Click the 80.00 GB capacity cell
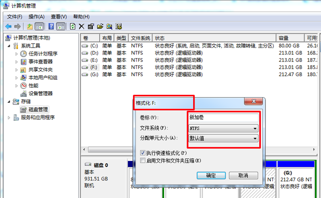This screenshot has width=321, height=198. click(289, 46)
